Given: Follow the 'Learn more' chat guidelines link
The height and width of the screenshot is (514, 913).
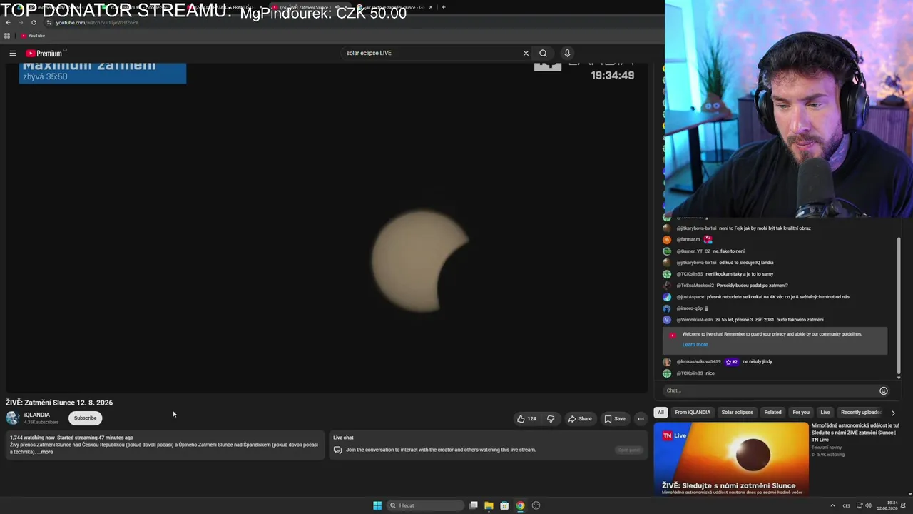Looking at the screenshot, I should (695, 344).
